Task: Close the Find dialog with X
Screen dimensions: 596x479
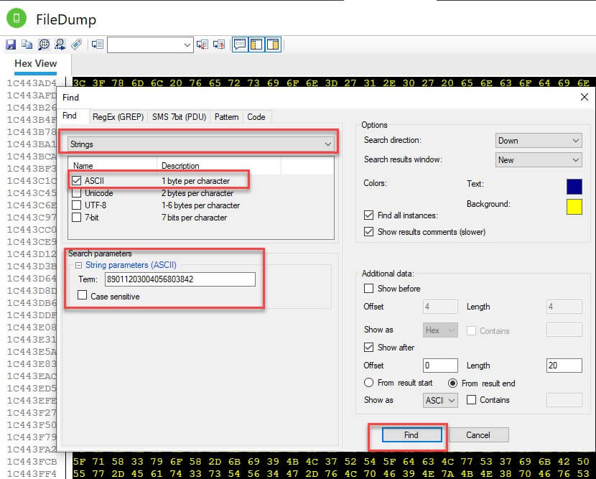Action: pos(585,98)
